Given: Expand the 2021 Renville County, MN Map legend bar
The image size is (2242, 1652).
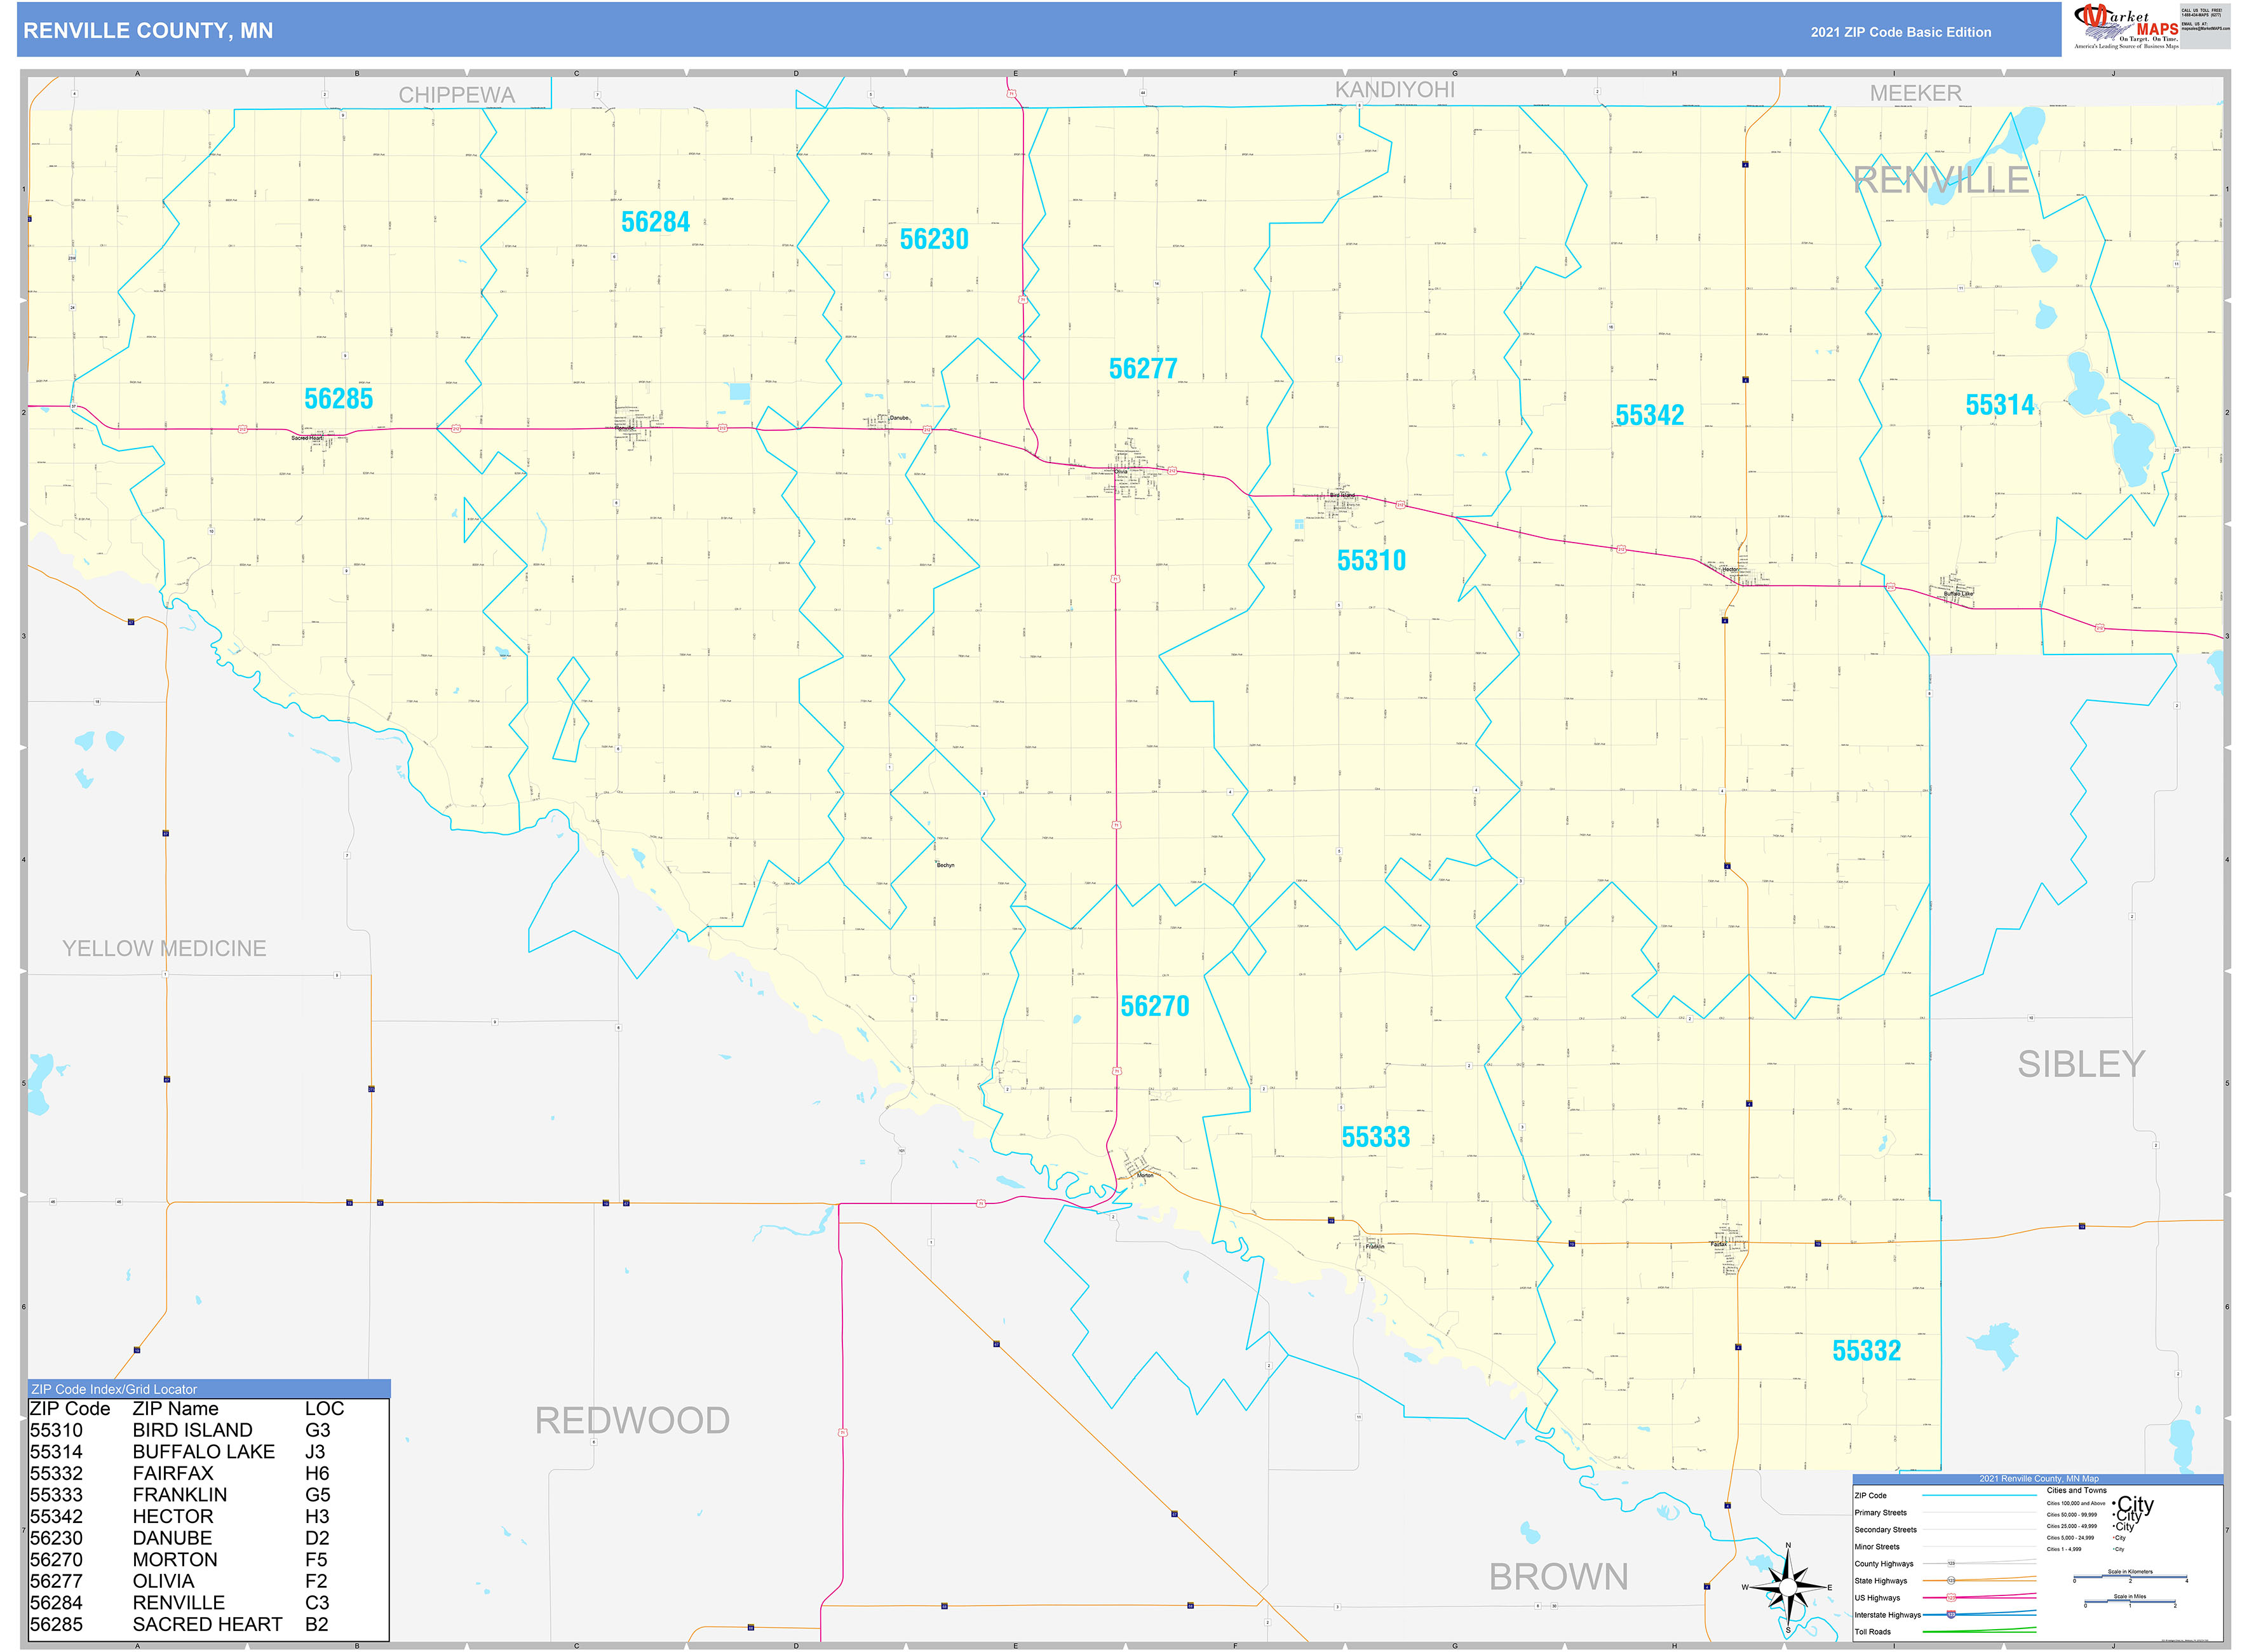Looking at the screenshot, I should pyautogui.click(x=2040, y=1478).
